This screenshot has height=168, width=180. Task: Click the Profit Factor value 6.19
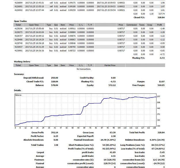[x=56, y=136]
